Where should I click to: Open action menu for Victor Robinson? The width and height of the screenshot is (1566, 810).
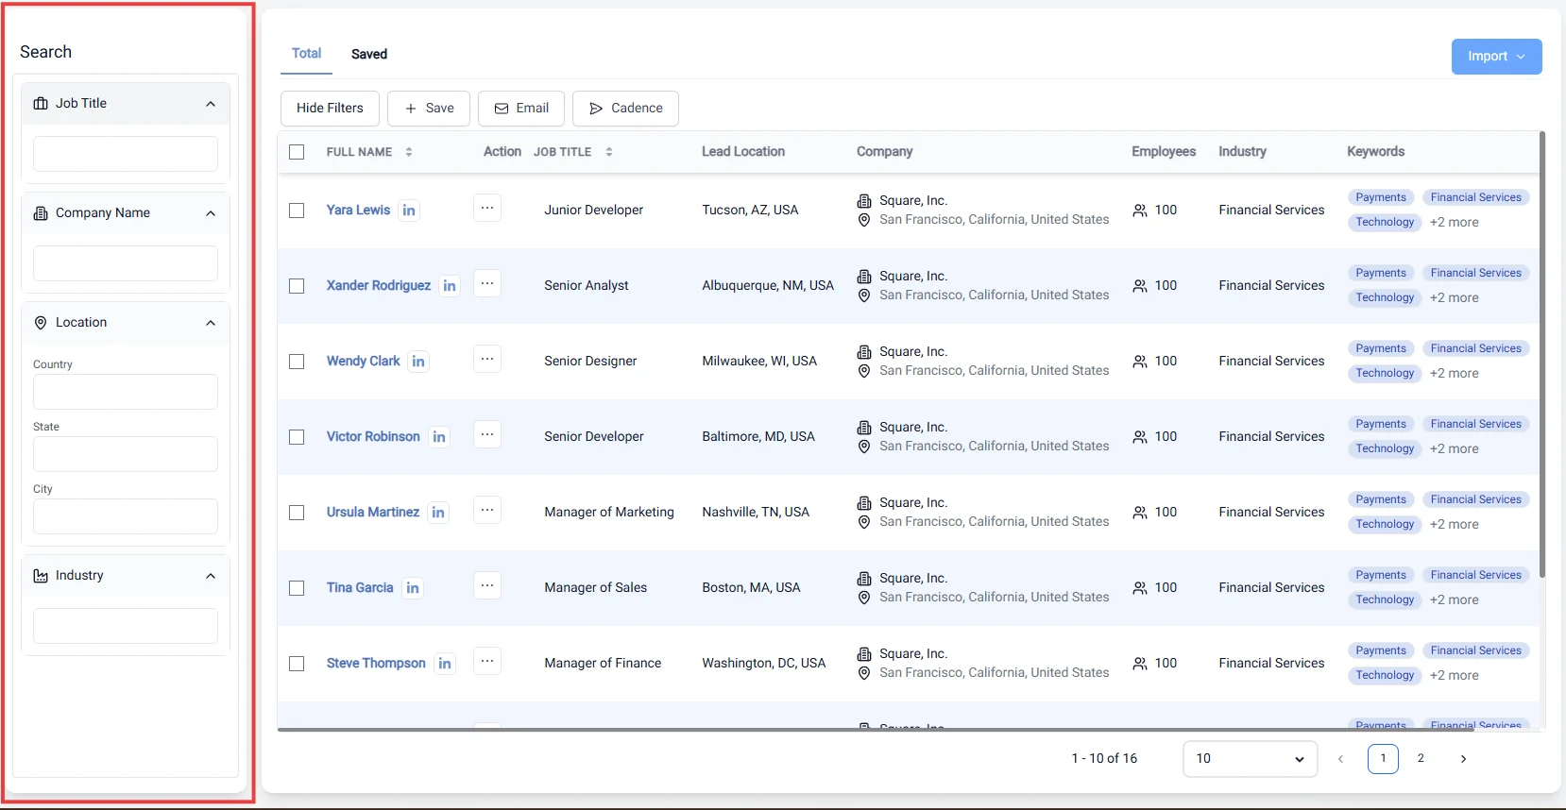[487, 434]
